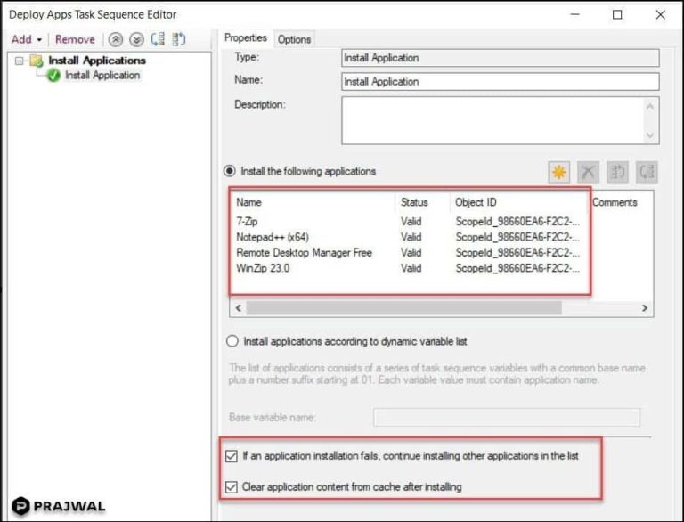The height and width of the screenshot is (522, 684).
Task: Switch to the Properties tab
Action: (x=246, y=38)
